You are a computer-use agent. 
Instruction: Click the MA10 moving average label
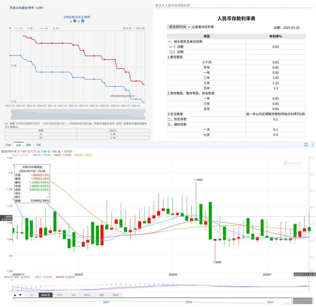(41, 155)
